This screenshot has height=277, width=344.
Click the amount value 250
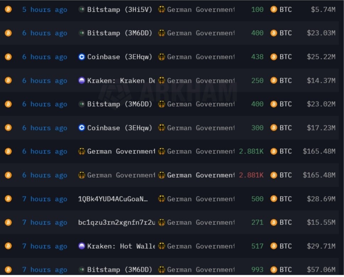tap(257, 81)
